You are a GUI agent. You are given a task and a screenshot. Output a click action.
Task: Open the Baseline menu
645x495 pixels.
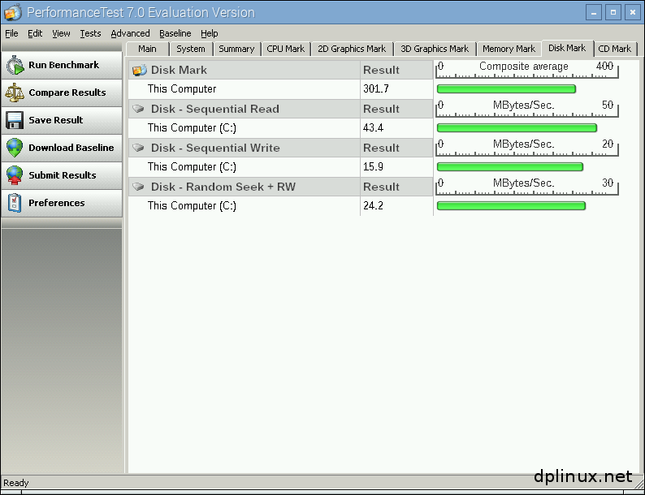pyautogui.click(x=175, y=33)
